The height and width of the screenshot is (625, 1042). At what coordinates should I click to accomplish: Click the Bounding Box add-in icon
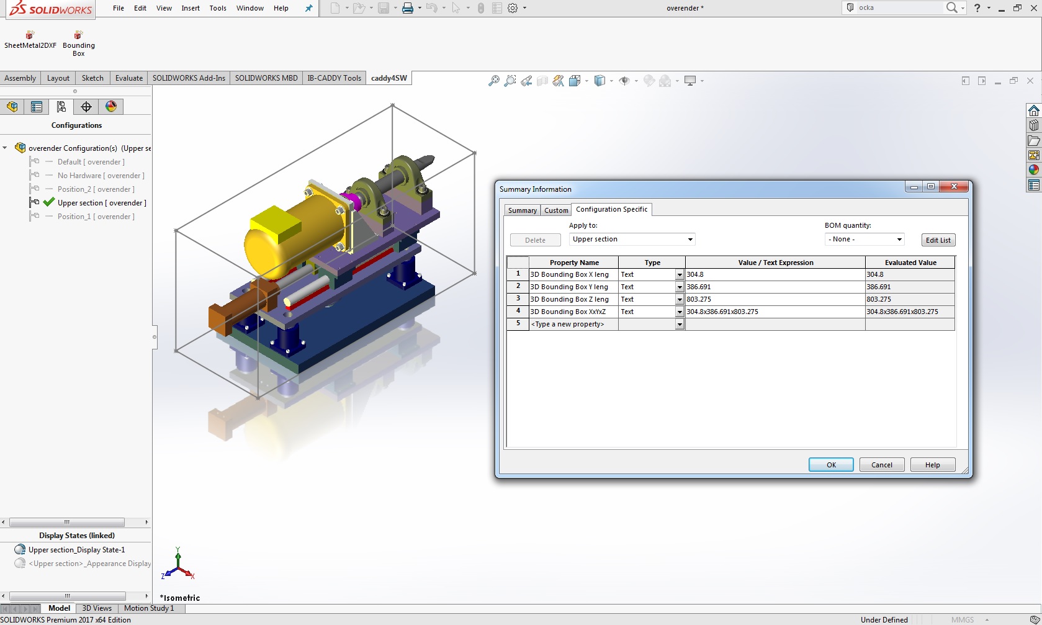(x=78, y=36)
